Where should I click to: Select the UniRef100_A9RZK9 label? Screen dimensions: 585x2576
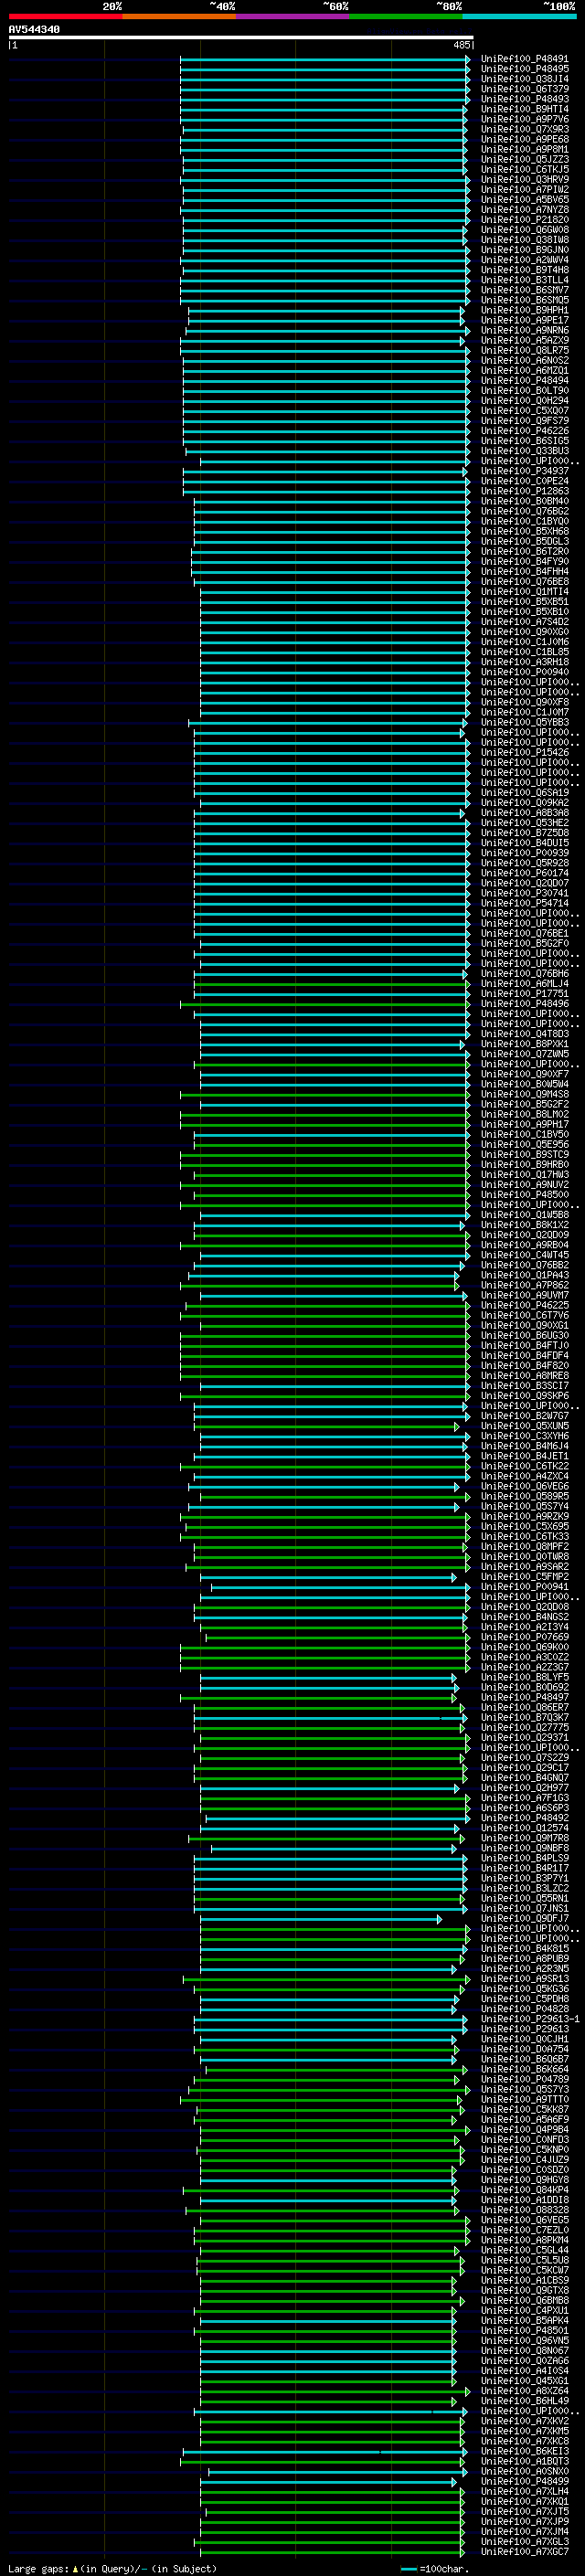click(x=524, y=1516)
